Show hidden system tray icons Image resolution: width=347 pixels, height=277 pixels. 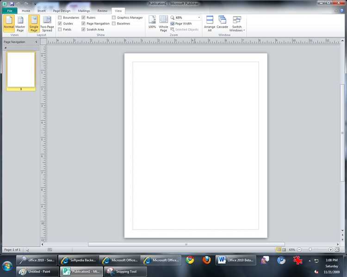pos(310,261)
